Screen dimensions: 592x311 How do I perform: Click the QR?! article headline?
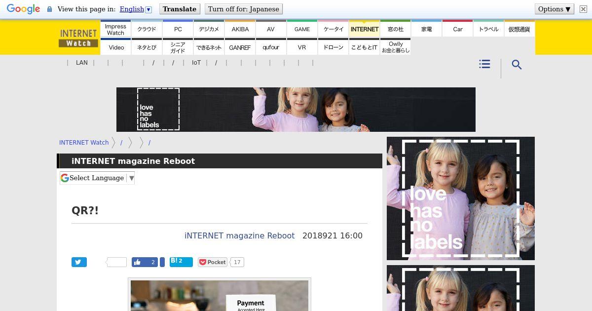pyautogui.click(x=85, y=210)
